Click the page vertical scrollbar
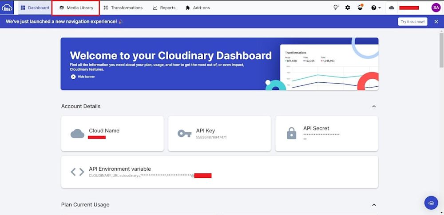Screen dimensions: 444x215 (441, 49)
